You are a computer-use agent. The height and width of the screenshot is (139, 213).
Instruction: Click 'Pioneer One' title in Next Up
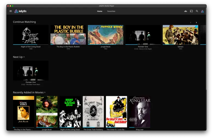[x=31, y=82]
